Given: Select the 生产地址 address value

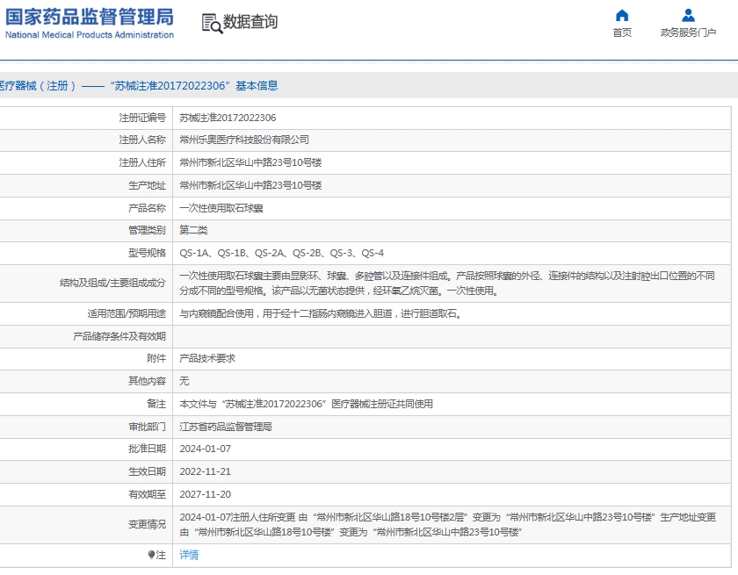Looking at the screenshot, I should click(x=250, y=185).
